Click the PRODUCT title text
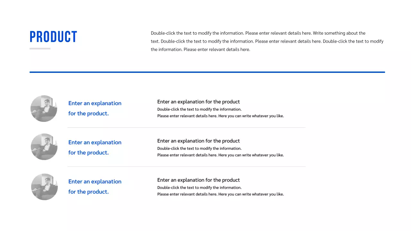Viewport: 411px width, 231px height. tap(53, 37)
